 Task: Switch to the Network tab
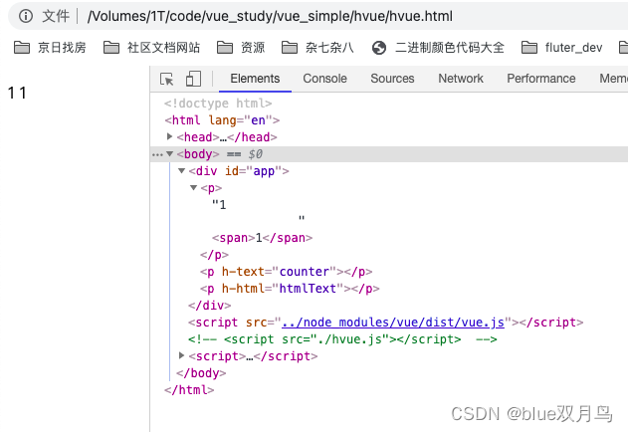[461, 79]
